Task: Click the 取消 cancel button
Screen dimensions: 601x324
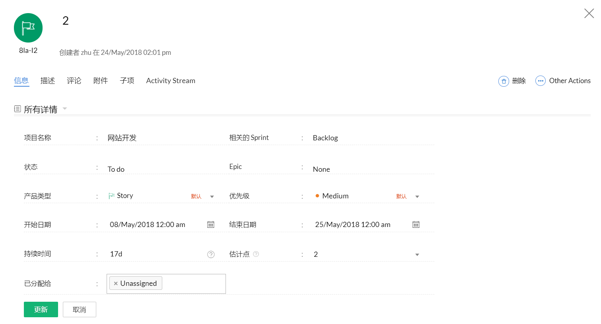Action: click(80, 309)
